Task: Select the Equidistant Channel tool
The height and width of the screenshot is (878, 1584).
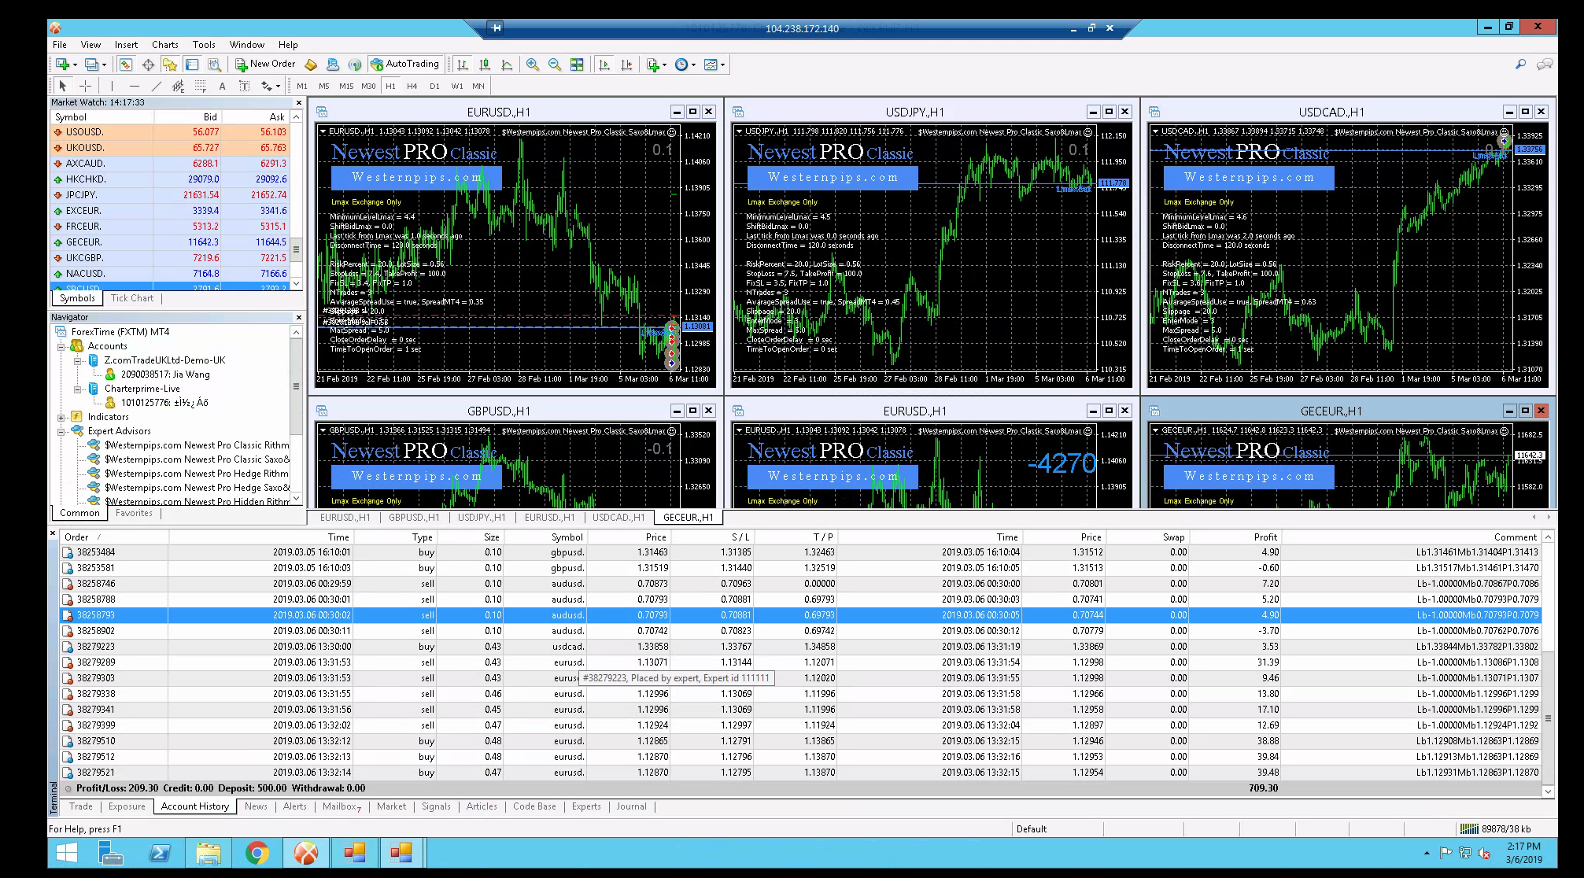Action: point(179,86)
